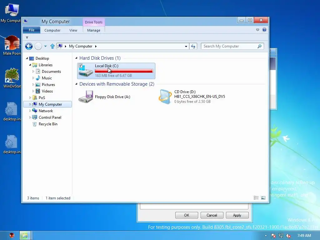The image size is (320, 240).
Task: Expand the Control Panel tree node
Action: click(x=30, y=117)
